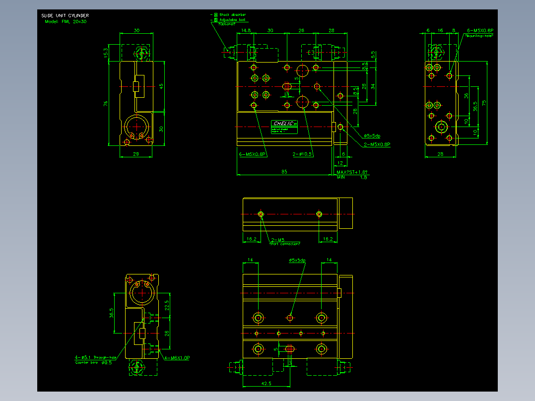The height and width of the screenshot is (401, 535).
Task: Click the 4-ø5.1 Through-hole note
Action: coord(95,357)
